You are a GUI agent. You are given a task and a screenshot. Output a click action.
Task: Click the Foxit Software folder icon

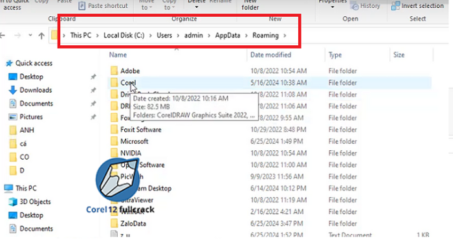[x=115, y=130]
